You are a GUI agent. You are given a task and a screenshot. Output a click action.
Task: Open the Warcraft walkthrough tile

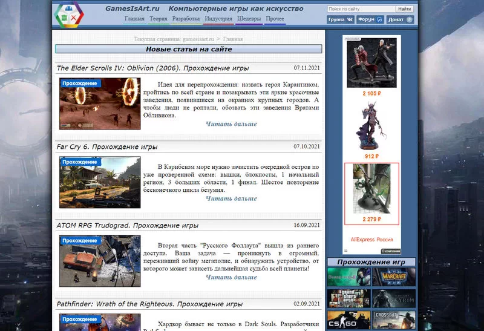coord(394,277)
